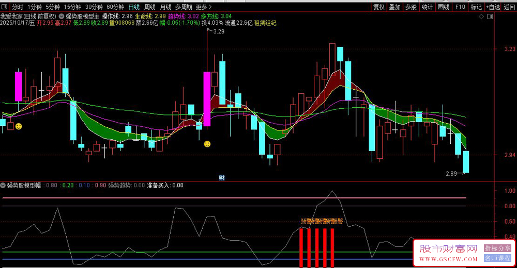Toggle the side panel icon beside the diamond
The height and width of the screenshot is (268, 517).
489,16
